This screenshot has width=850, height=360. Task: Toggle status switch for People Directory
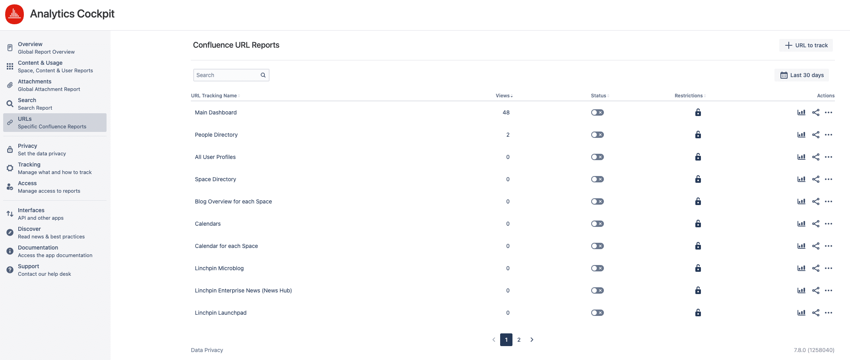[597, 135]
